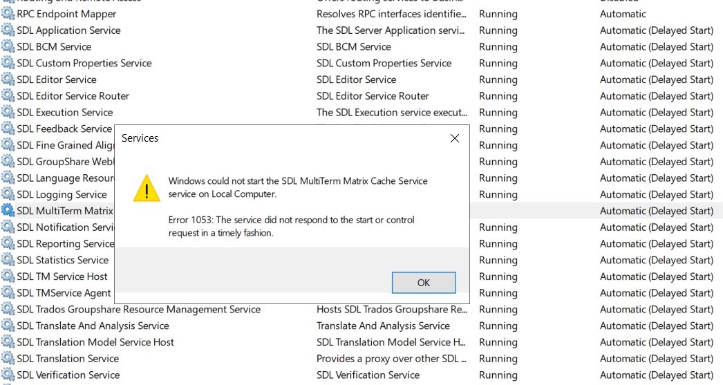Click gear icon beside SDL Application Service
The width and height of the screenshot is (723, 385).
8,30
